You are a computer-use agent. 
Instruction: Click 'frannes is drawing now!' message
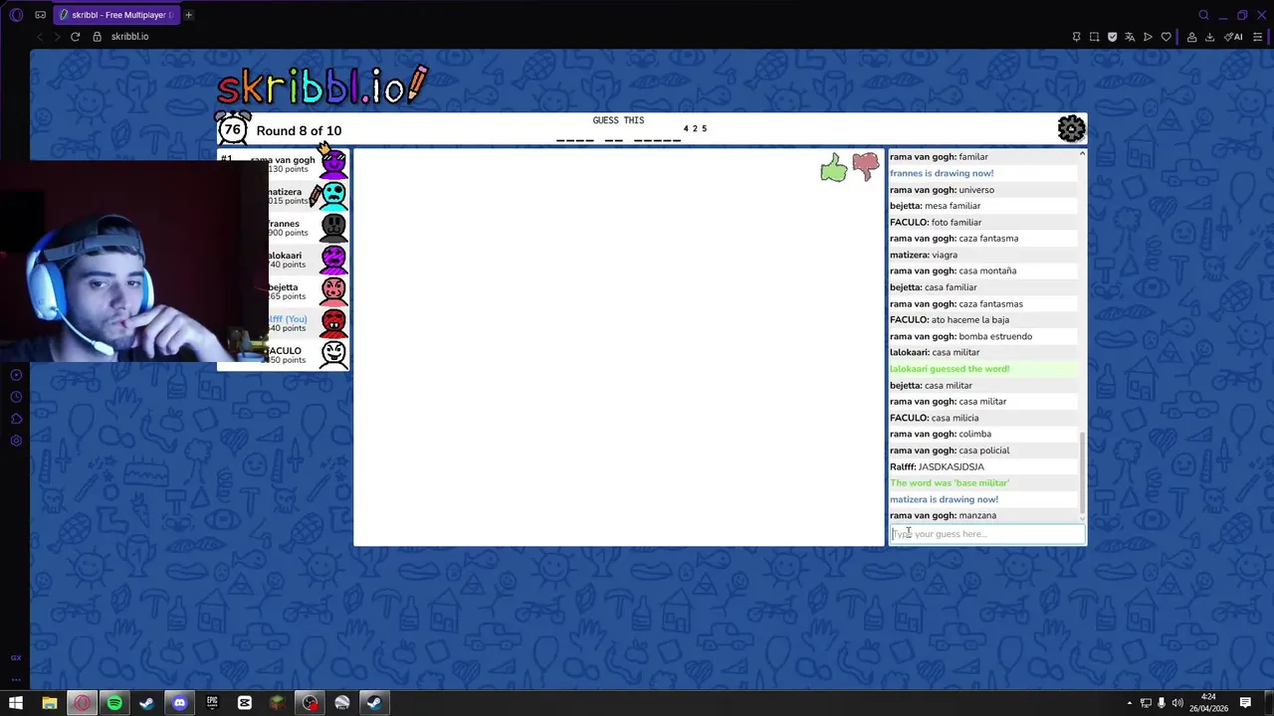tap(942, 173)
